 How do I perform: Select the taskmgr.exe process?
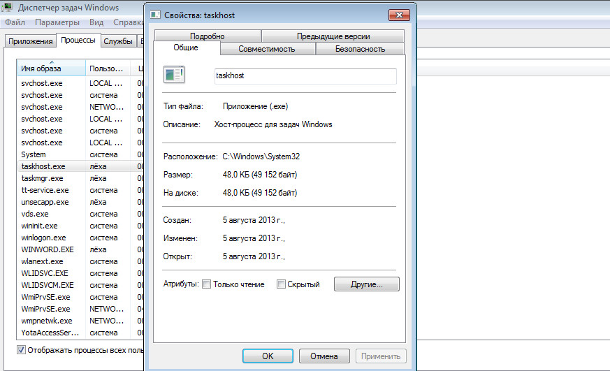tap(80, 178)
